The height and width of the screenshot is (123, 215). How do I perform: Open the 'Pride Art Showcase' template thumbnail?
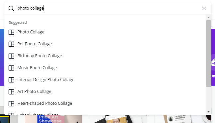click(x=54, y=119)
